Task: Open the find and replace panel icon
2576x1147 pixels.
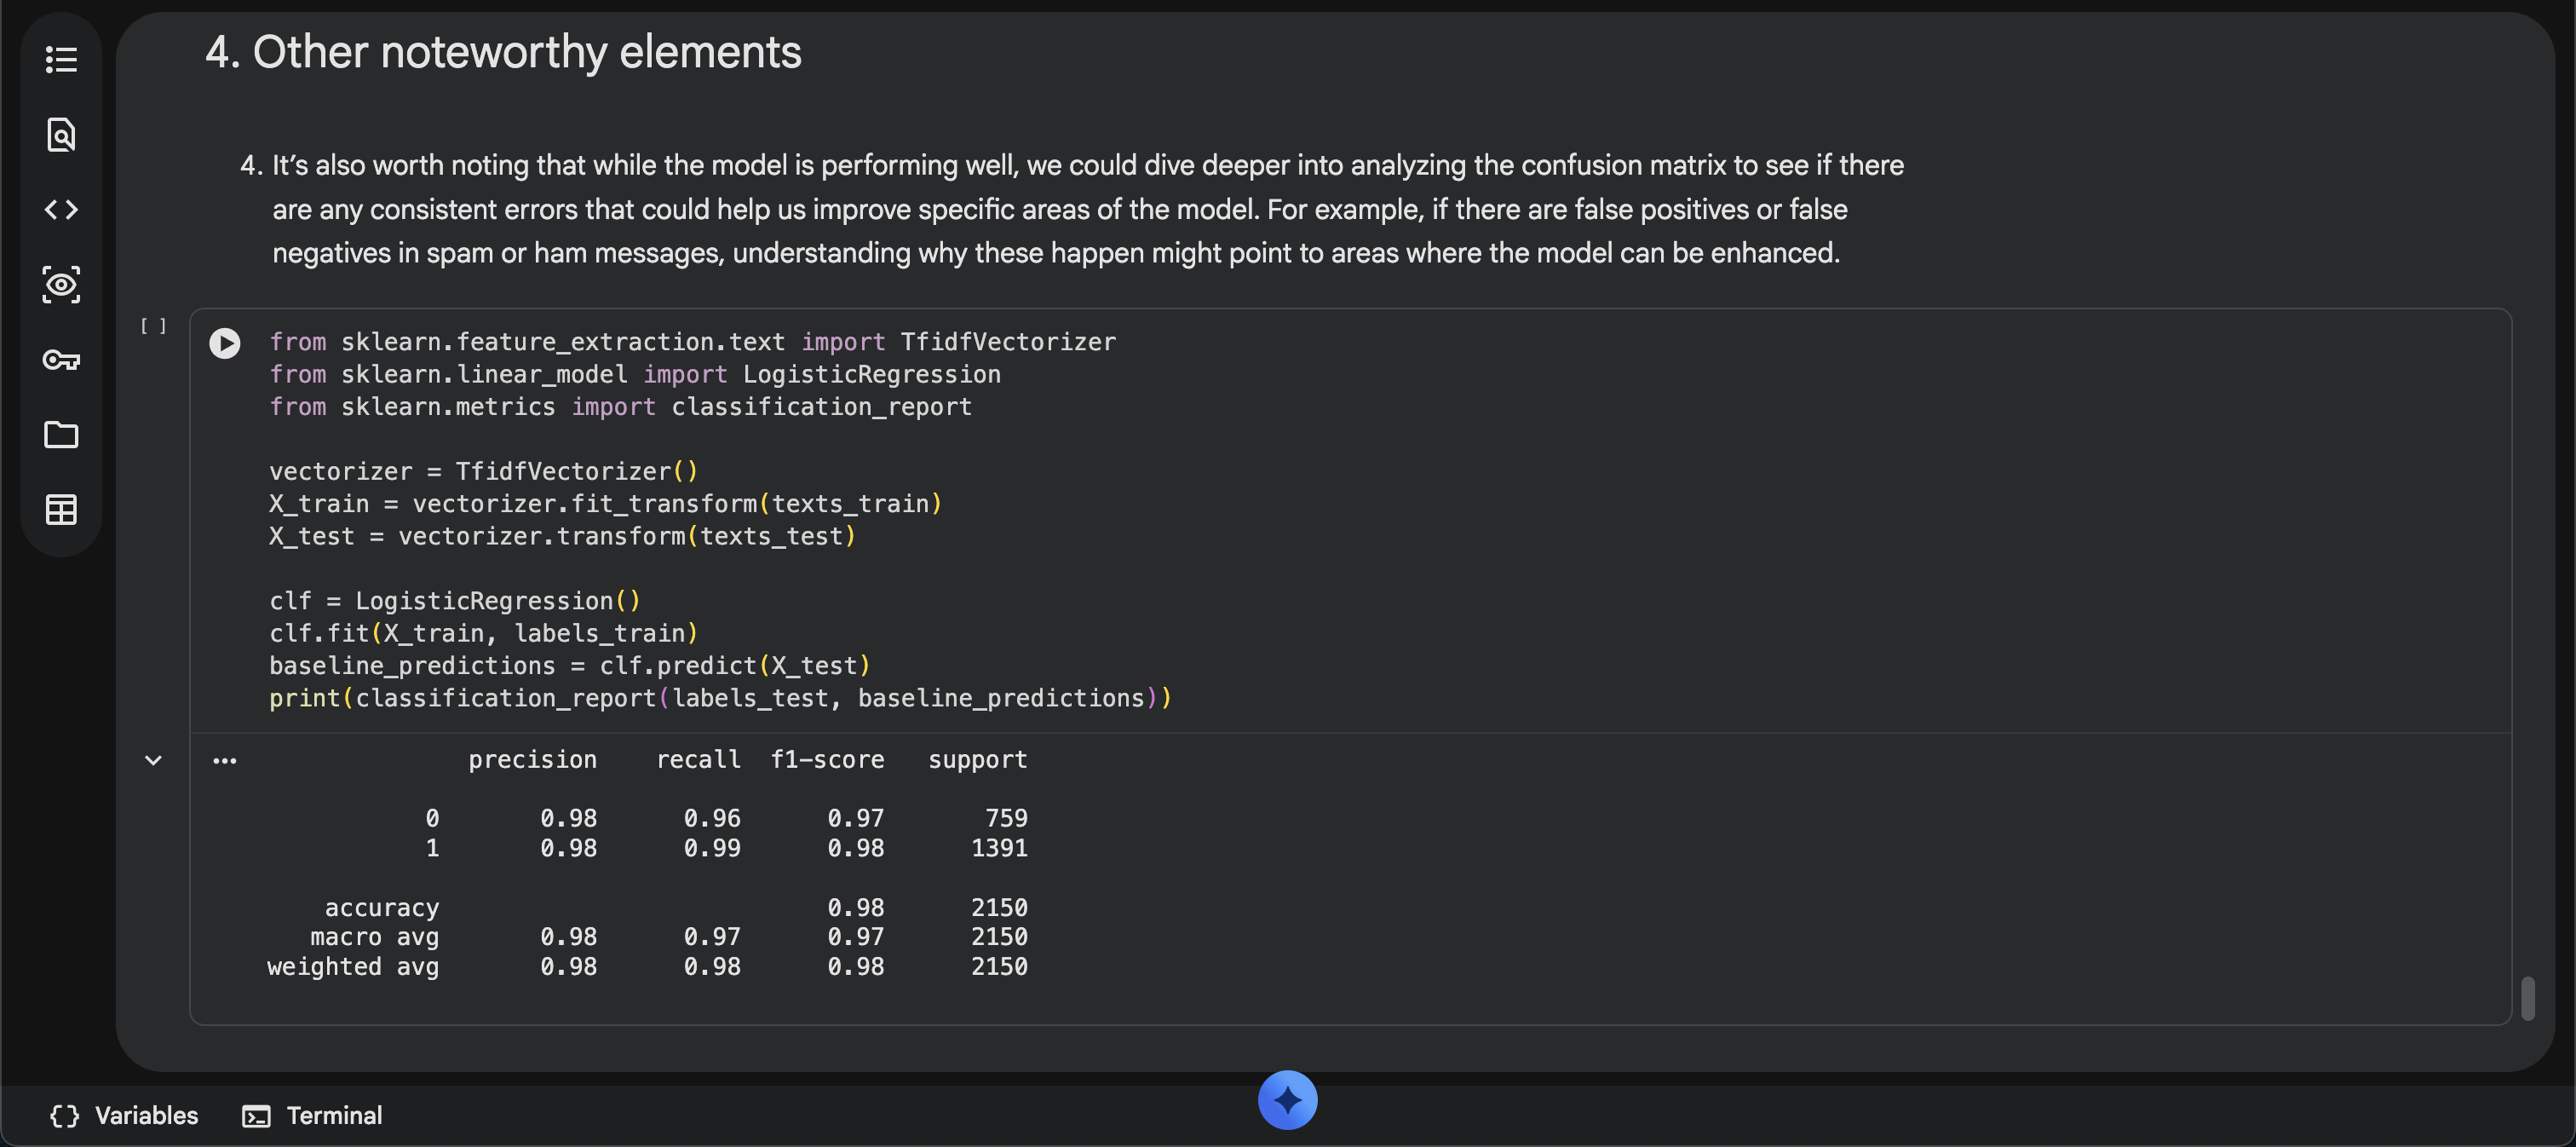Action: click(61, 134)
